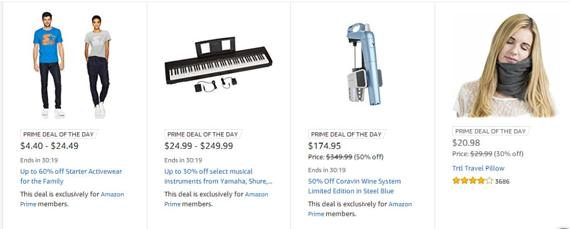
Task: Click the $4.40 - $24.49 price range
Action: pos(50,146)
